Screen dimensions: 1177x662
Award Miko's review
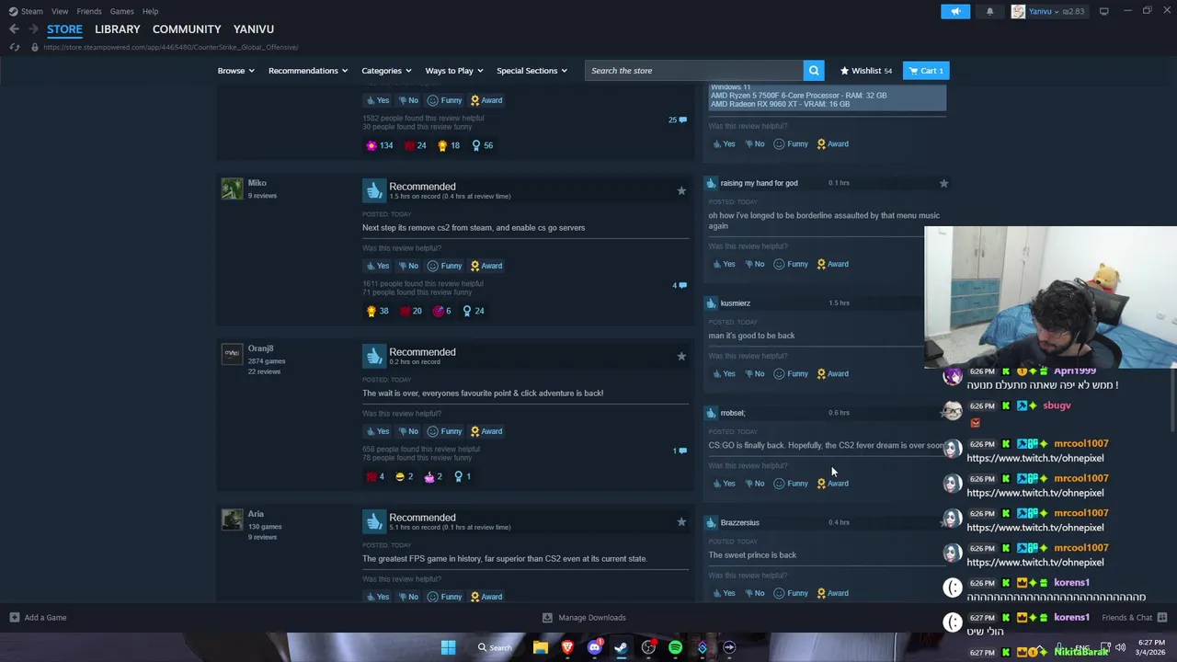click(486, 266)
